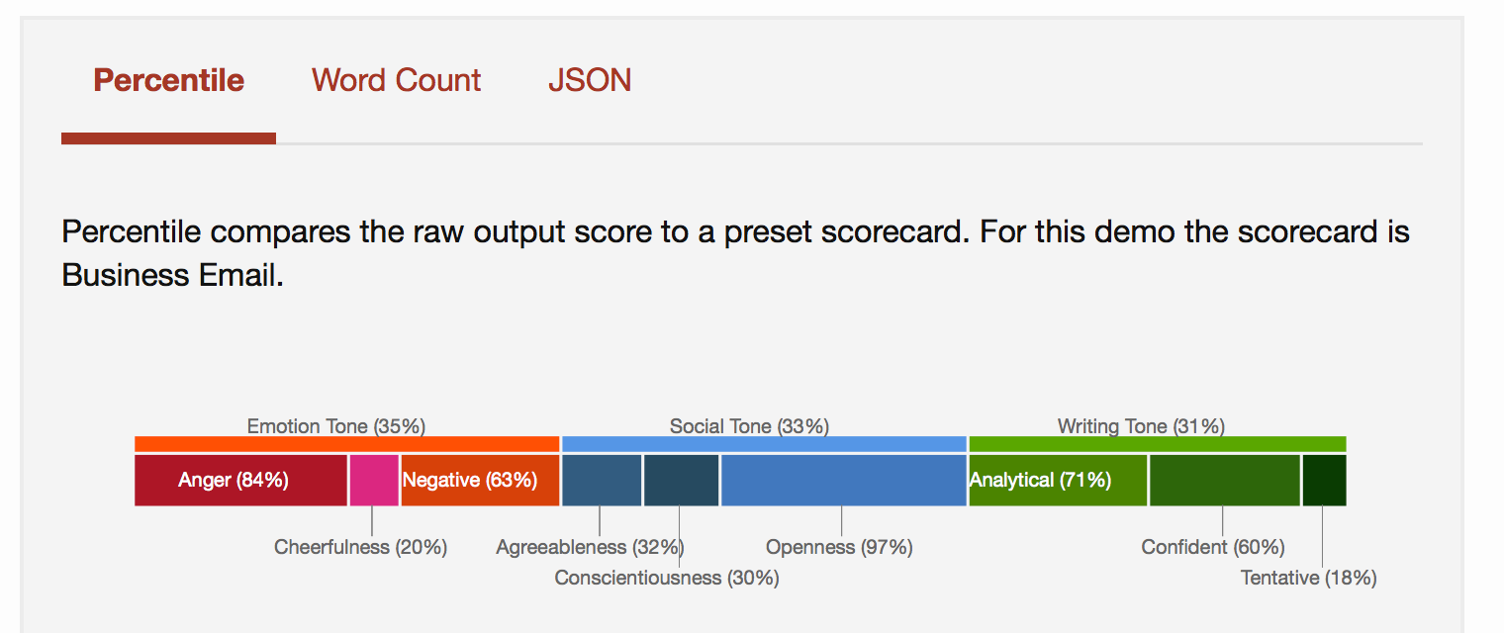The width and height of the screenshot is (1504, 633).
Task: Click the blue Social Tone header bar
Action: [764, 444]
